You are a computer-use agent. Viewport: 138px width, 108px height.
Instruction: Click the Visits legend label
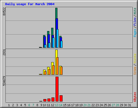click(x=135, y=59)
